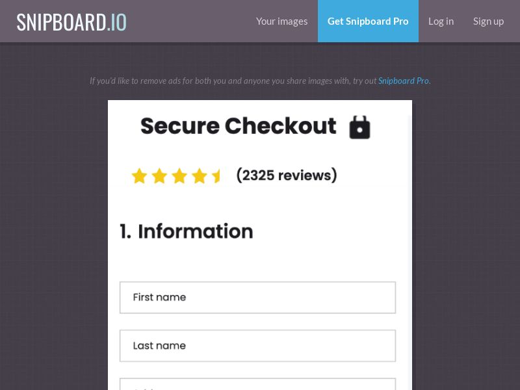Select the first yellow rating star
Screen dimensions: 520x390
[139, 175]
